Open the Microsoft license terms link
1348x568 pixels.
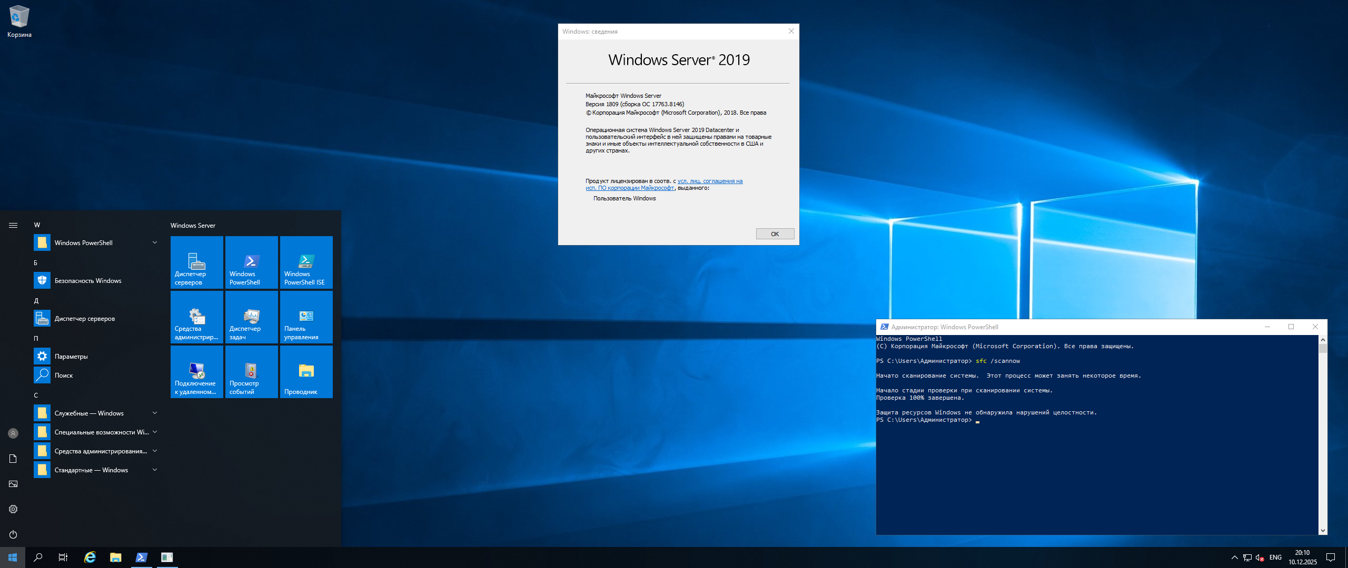tap(709, 181)
